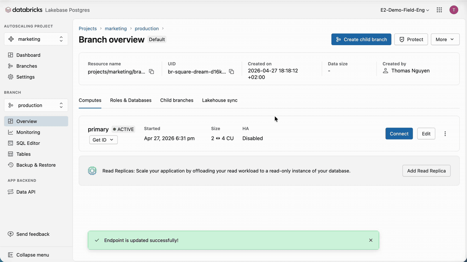Click the Settings gear icon

pyautogui.click(x=11, y=77)
